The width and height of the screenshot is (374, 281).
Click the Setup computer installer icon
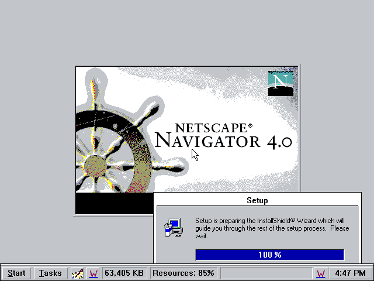173,228
